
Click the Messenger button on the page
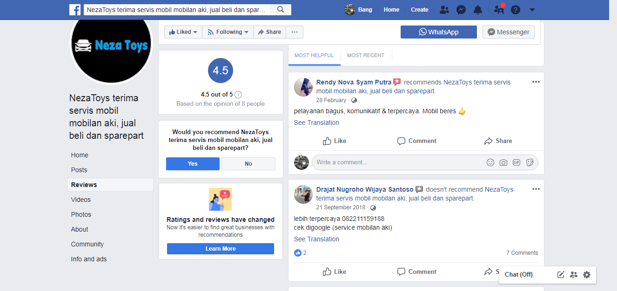[x=509, y=32]
